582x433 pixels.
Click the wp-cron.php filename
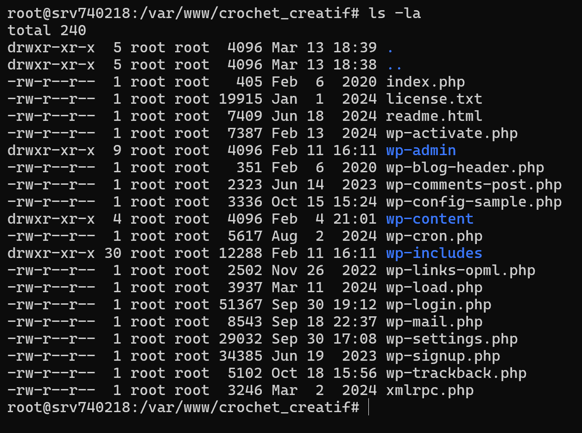pos(434,236)
